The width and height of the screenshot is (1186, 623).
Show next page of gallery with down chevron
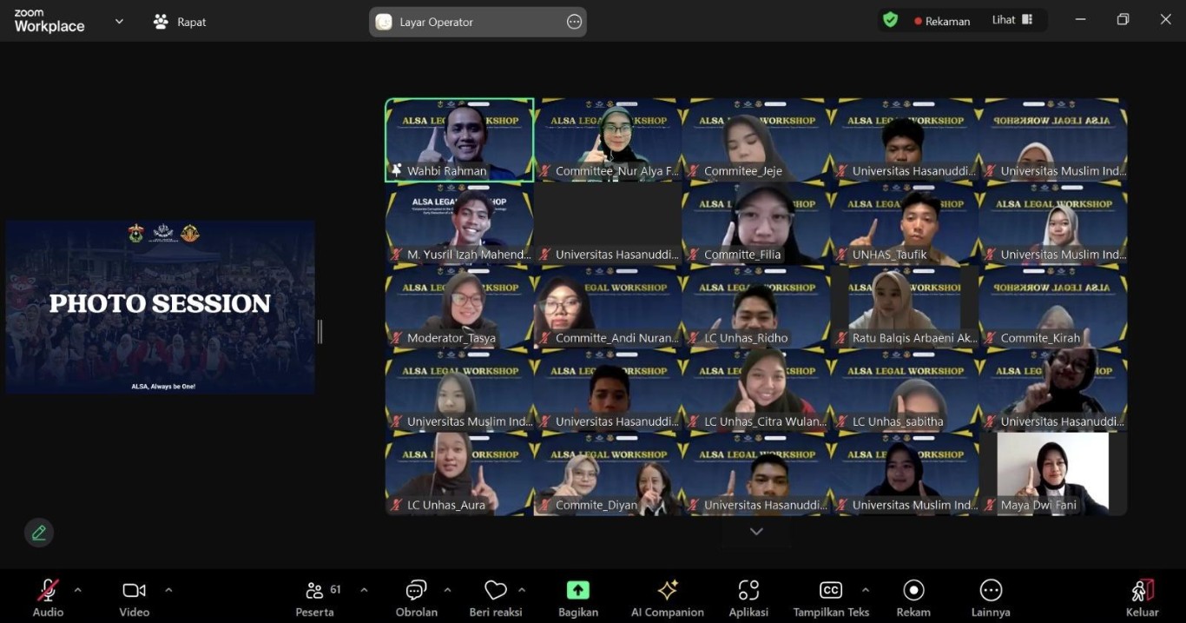point(756,532)
